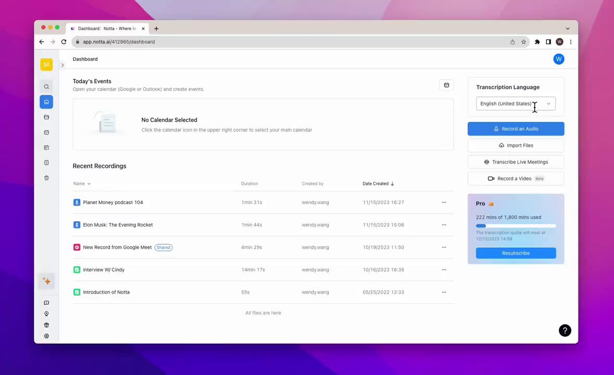Viewport: 614px width, 375px height.
Task: Open the folder icon in the sidebar
Action: click(x=46, y=117)
